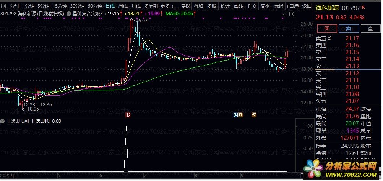The image size is (383, 181).
Task: Click the 最低 value 20.07
Action: 352,123
